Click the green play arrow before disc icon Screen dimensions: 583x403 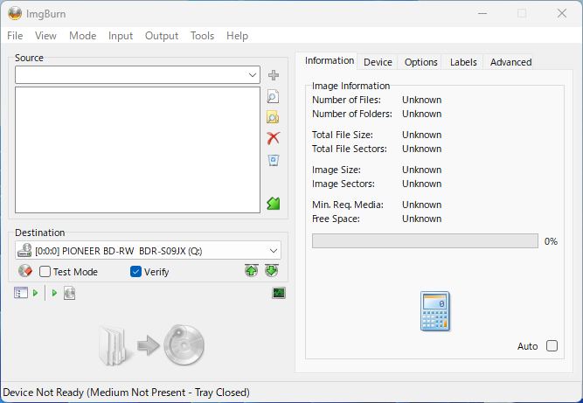(54, 293)
